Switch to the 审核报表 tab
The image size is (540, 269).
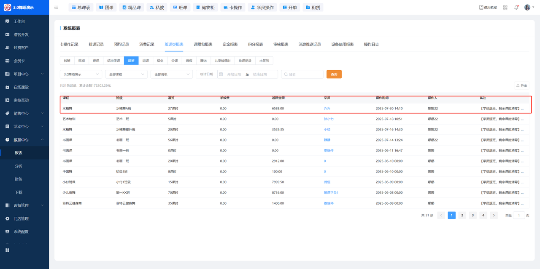coord(281,44)
